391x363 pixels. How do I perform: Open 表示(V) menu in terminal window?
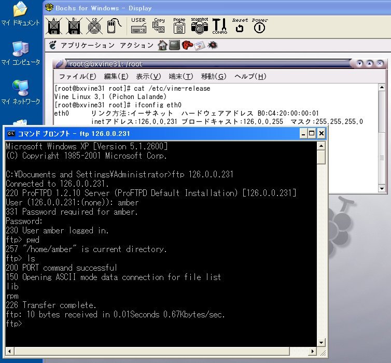[148, 76]
